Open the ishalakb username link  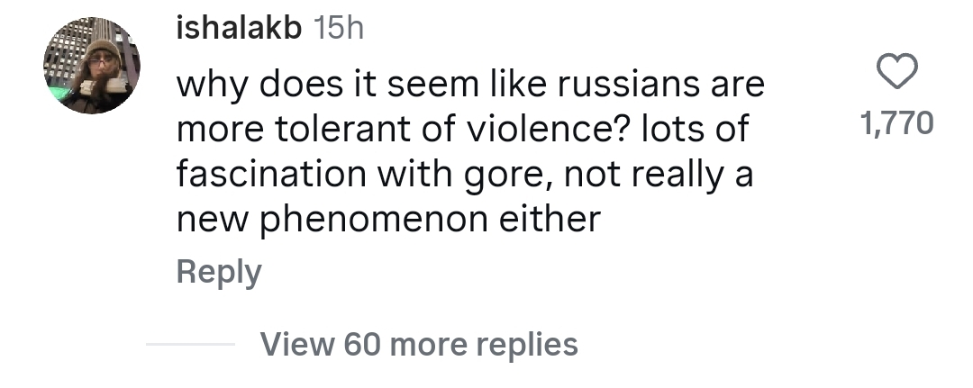tap(239, 29)
